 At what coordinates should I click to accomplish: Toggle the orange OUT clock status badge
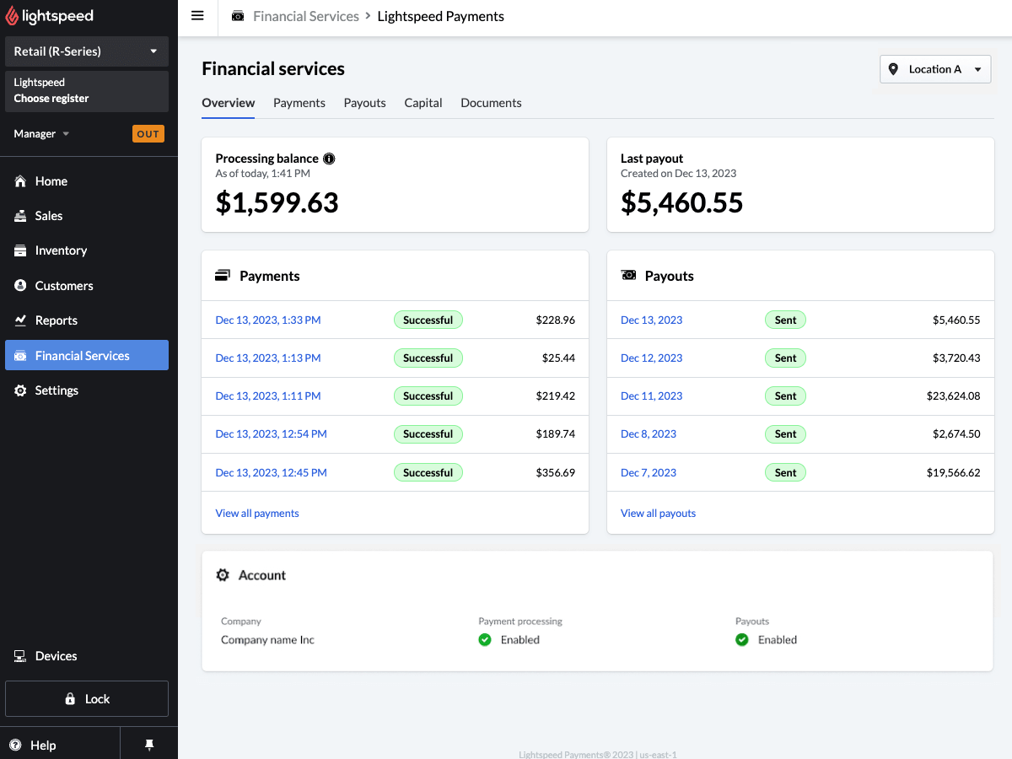[148, 134]
